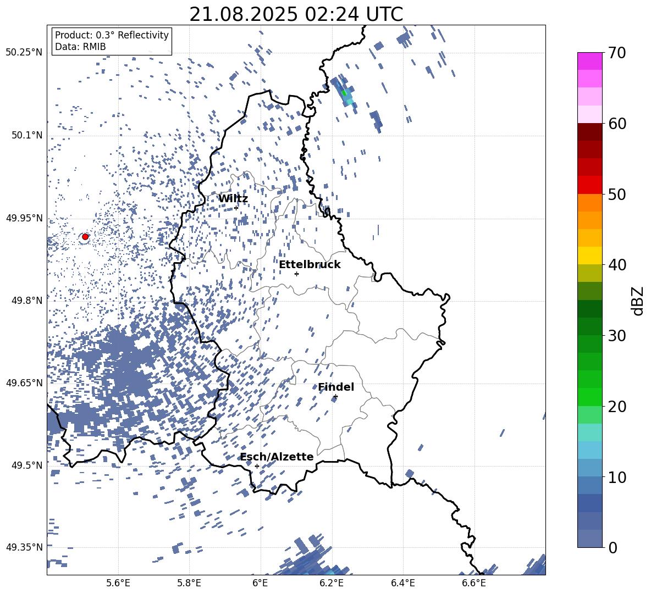This screenshot has width=651, height=594.
Task: Click the colorbar tick label 60
Action: pyautogui.click(x=617, y=124)
